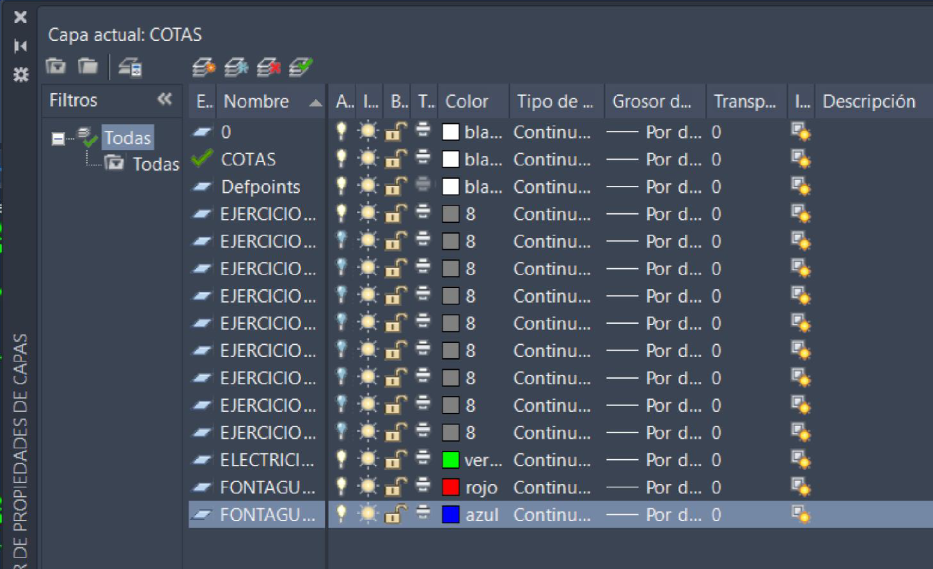Open palette settings gear

21,75
